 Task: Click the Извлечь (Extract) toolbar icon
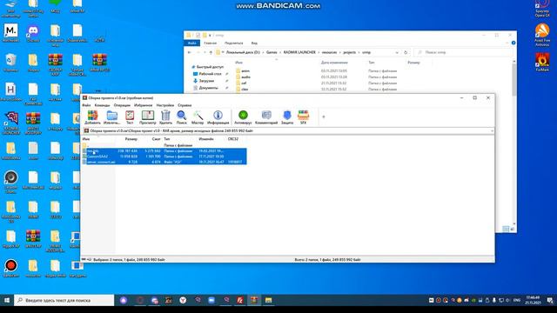coord(112,117)
